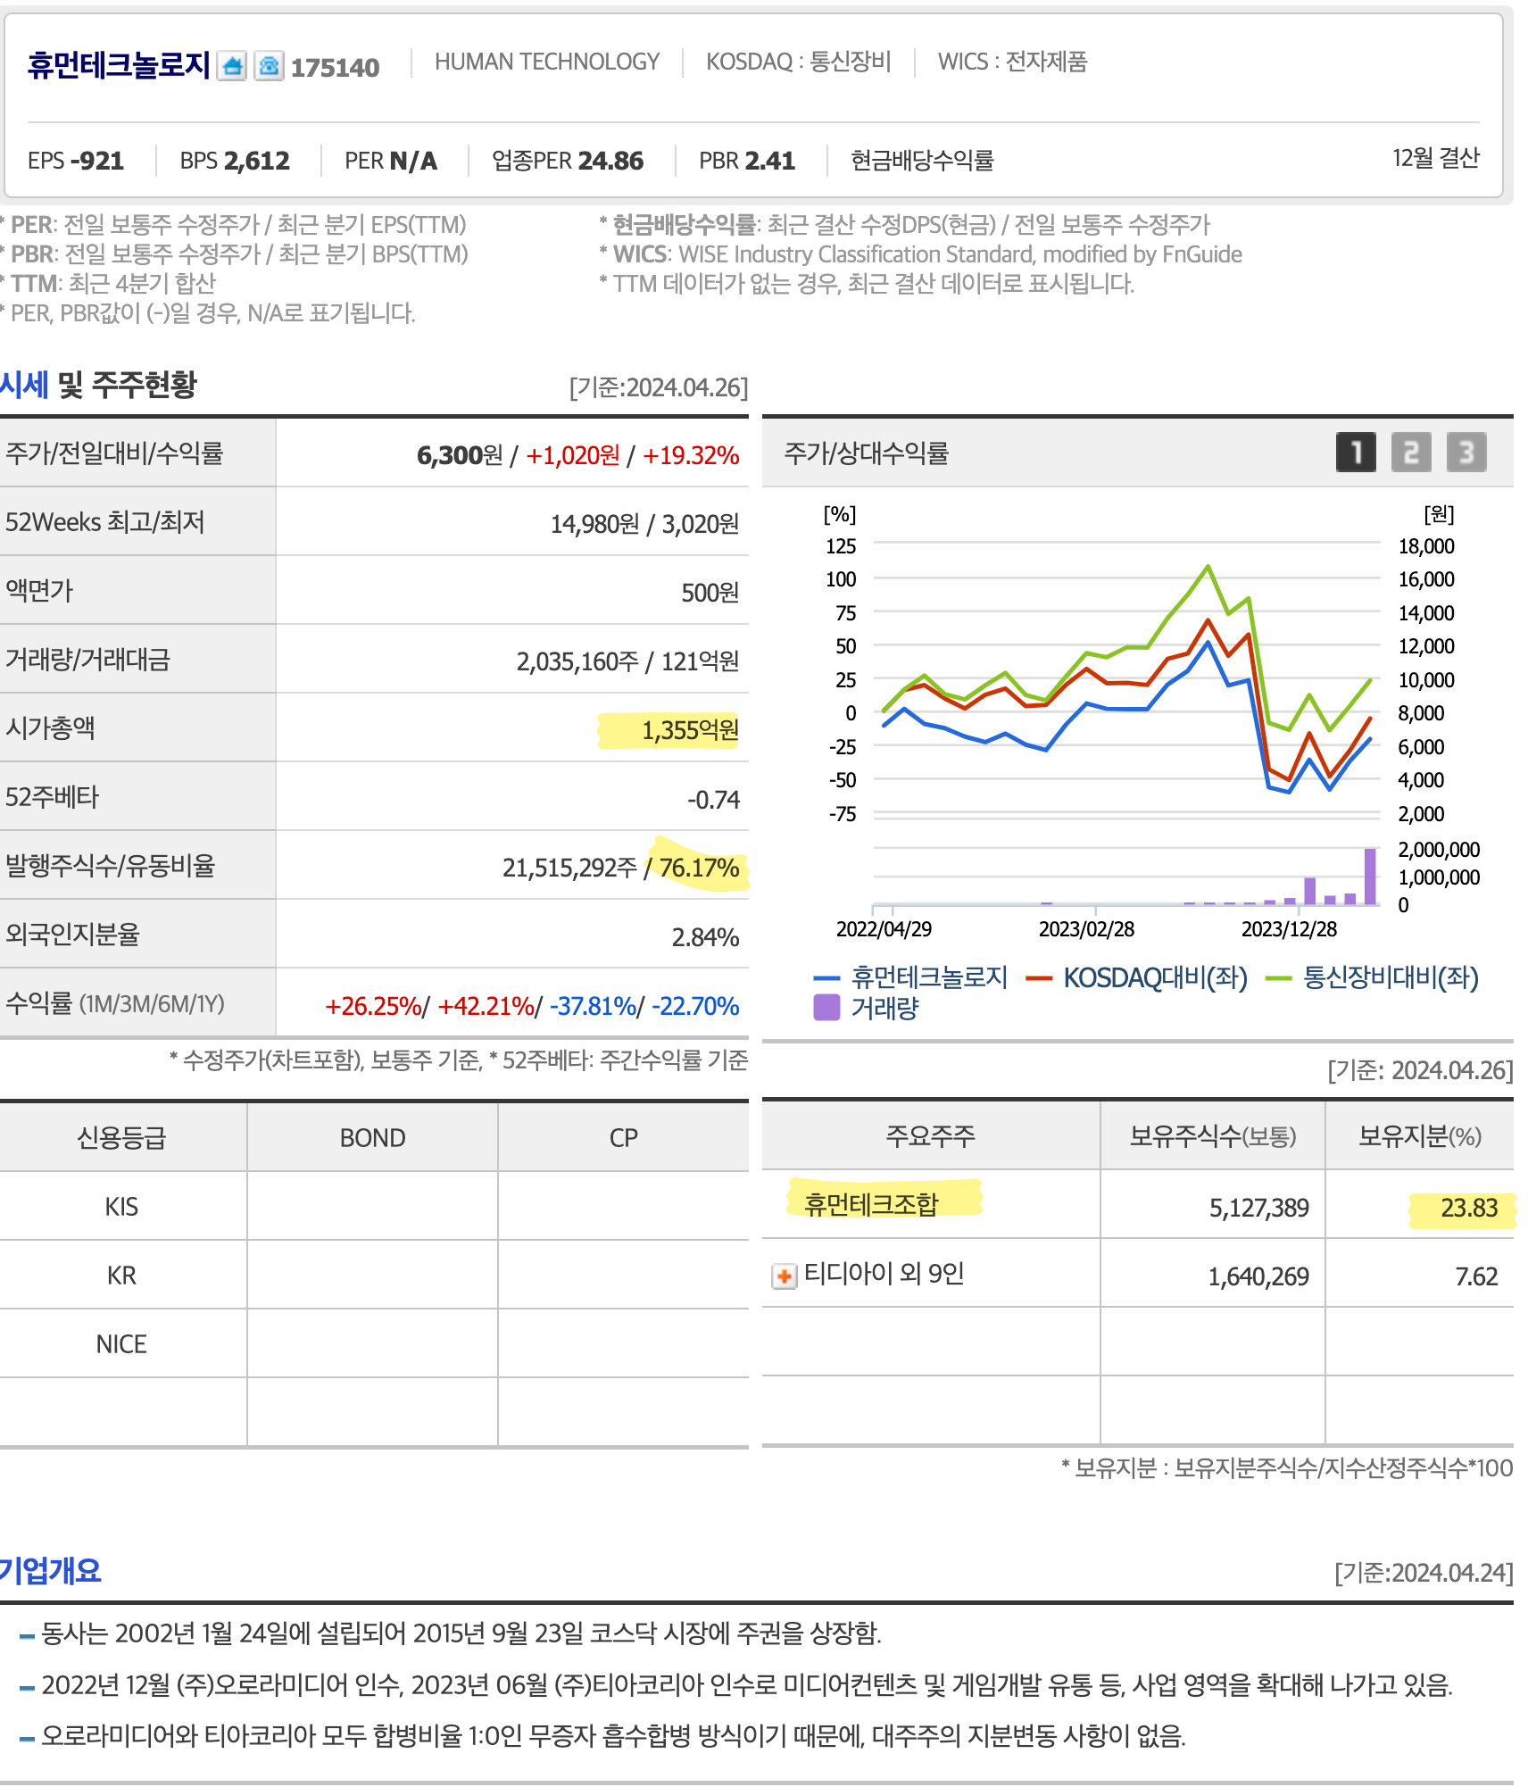The width and height of the screenshot is (1528, 1787).
Task: Click the [기준:2024.04.24] date note
Action: [1424, 1573]
